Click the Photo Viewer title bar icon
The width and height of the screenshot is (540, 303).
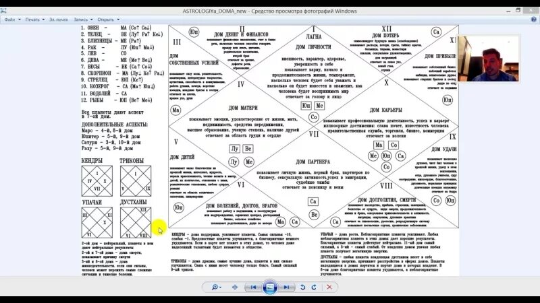pos(4,11)
